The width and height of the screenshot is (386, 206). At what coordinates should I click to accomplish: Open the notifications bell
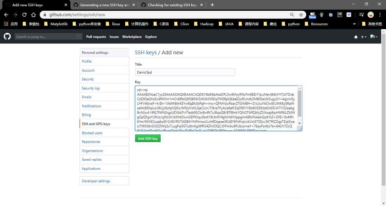356,37
